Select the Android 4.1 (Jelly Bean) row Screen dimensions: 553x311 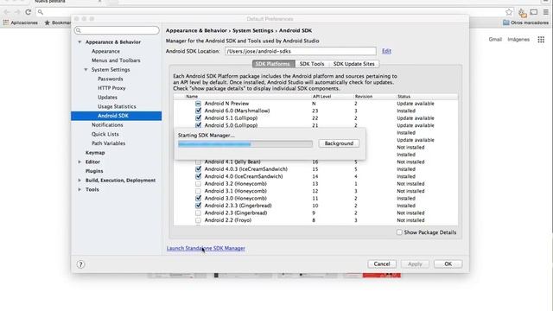coord(315,162)
